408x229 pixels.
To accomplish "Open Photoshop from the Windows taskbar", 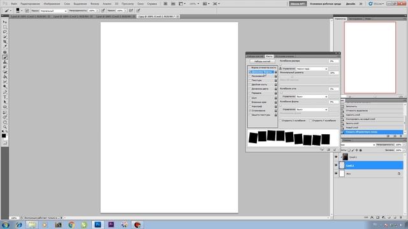I will point(98,225).
